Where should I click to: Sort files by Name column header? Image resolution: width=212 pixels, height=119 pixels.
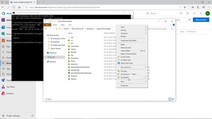[70, 33]
